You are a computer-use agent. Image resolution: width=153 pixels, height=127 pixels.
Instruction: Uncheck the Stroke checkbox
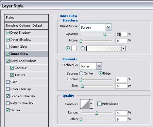(8, 110)
